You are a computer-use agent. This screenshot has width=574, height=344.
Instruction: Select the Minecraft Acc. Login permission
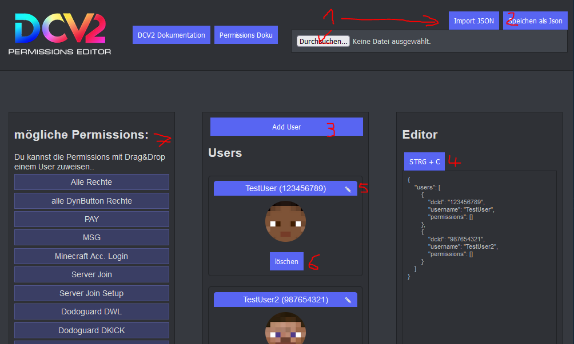(91, 256)
